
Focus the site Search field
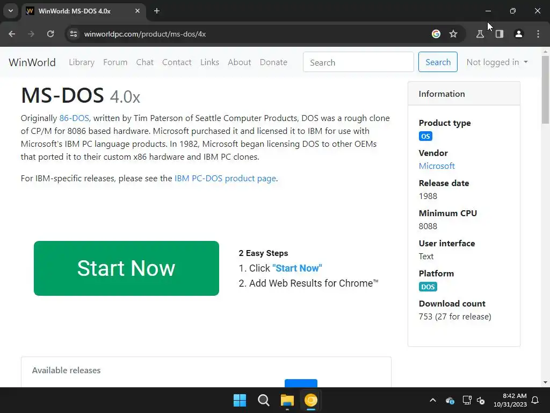click(358, 62)
